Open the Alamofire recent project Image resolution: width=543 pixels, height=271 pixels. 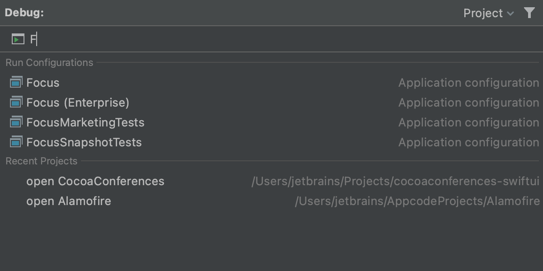tap(69, 201)
